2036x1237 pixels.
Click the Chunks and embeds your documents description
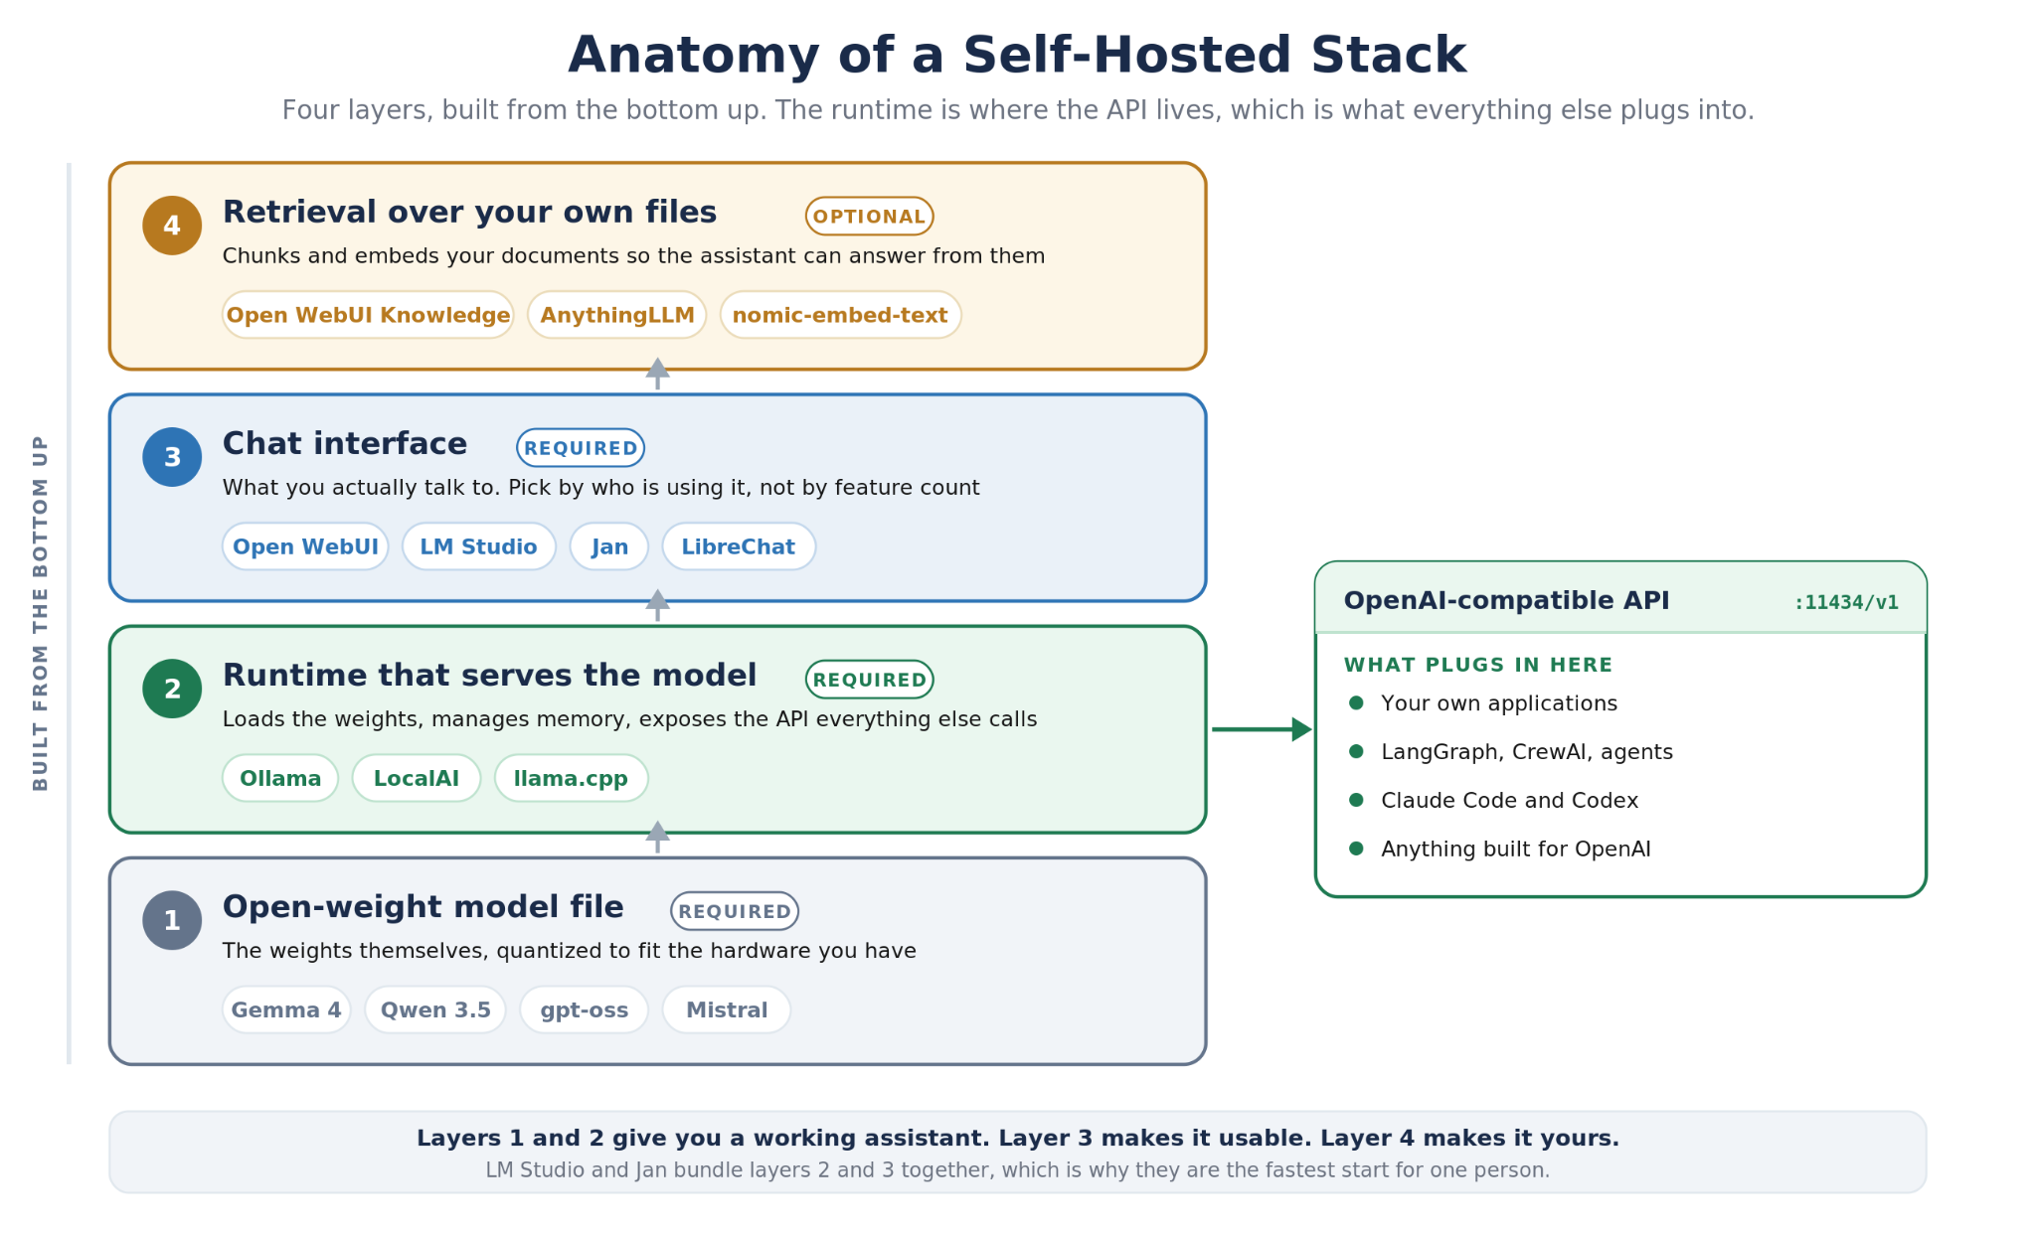pos(633,256)
